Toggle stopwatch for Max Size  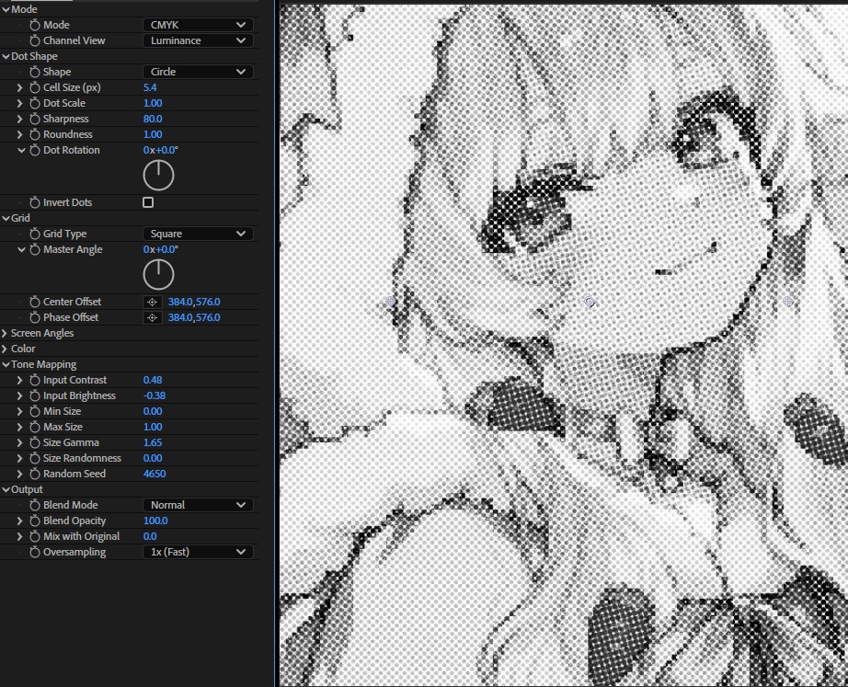click(x=35, y=428)
